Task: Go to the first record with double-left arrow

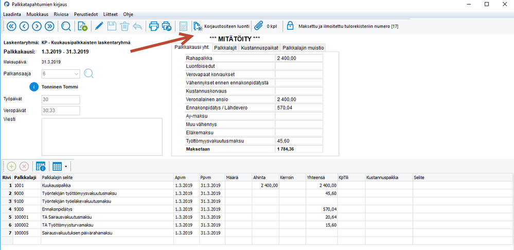Action: (x=11, y=26)
